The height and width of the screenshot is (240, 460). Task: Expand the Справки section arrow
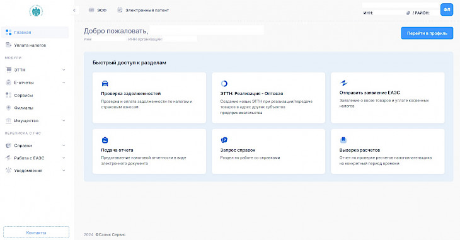coord(64,146)
